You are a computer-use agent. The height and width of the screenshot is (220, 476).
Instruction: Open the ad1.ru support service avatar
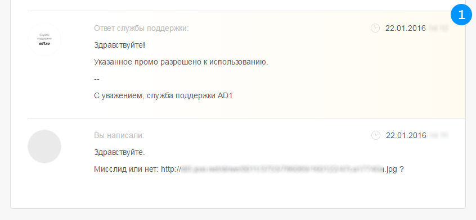44,39
